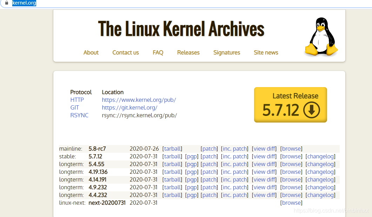Open changelog for longterm 4.19.136

320,172
